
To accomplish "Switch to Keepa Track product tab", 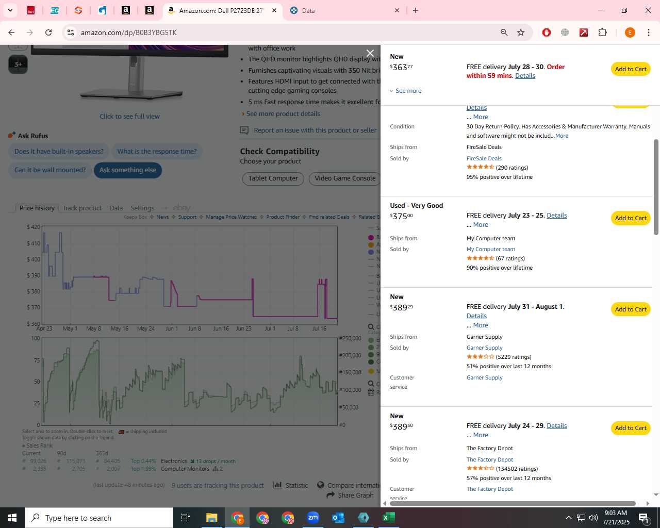I will tap(82, 208).
